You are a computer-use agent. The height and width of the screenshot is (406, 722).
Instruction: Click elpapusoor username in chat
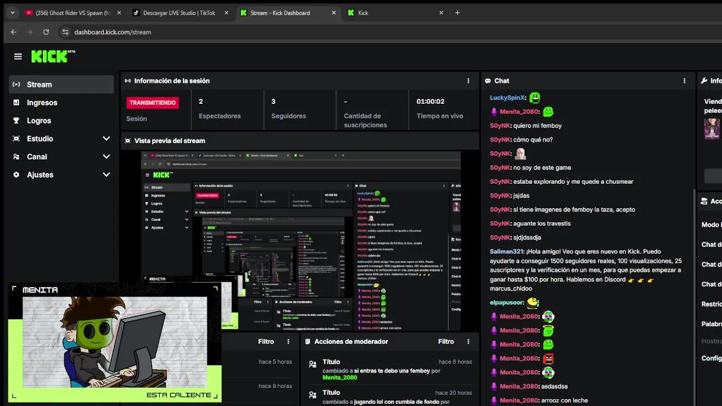tap(507, 303)
